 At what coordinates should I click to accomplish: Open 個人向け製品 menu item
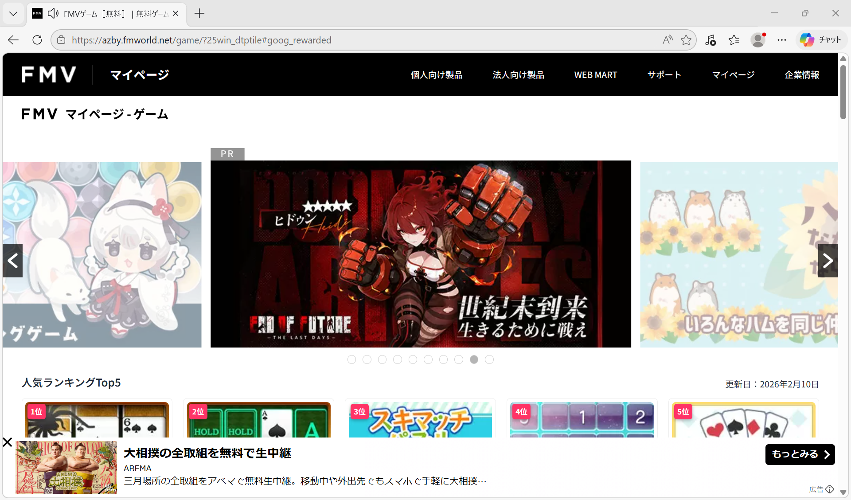436,75
